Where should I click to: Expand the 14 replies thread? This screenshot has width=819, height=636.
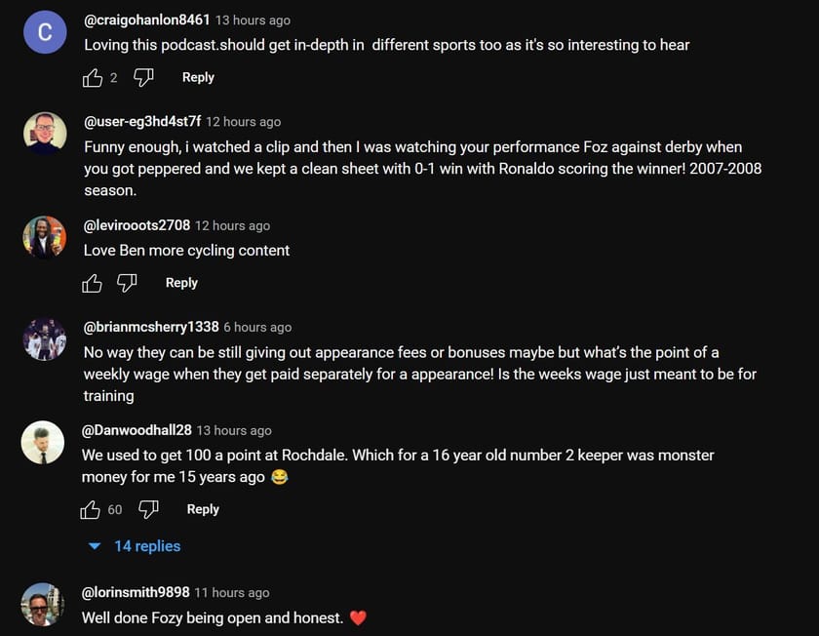tap(135, 546)
